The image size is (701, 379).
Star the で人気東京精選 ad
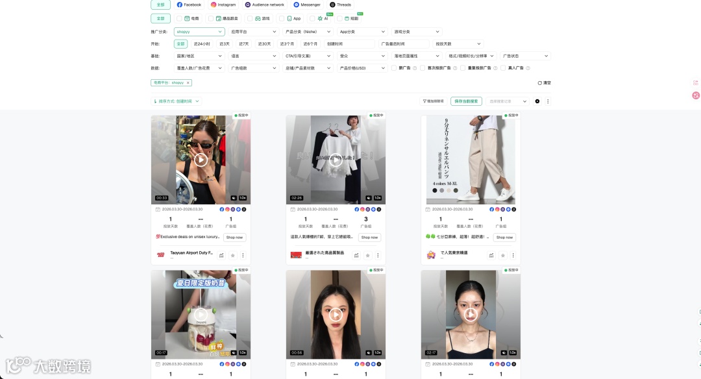503,255
